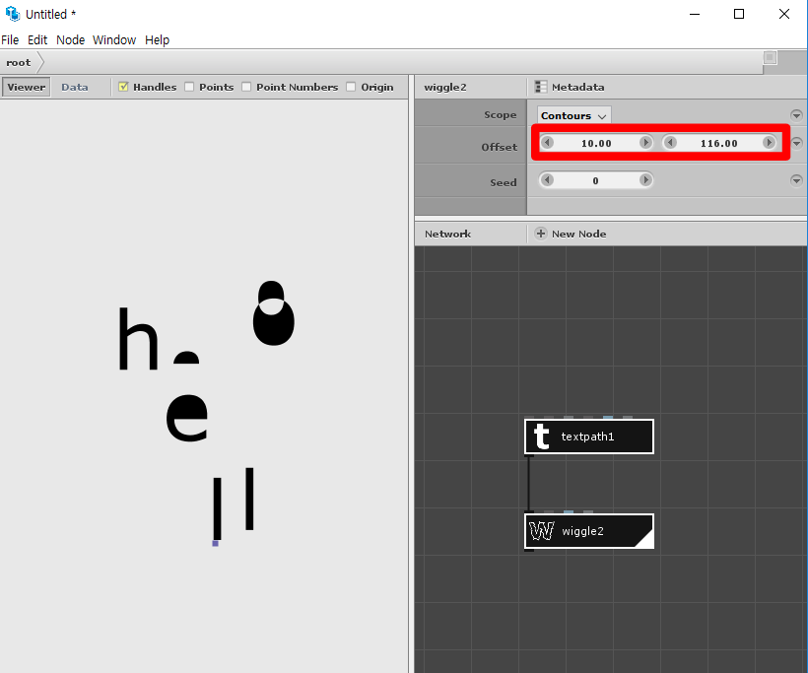Switch to the Viewer tab
This screenshot has width=808, height=673.
click(x=27, y=87)
